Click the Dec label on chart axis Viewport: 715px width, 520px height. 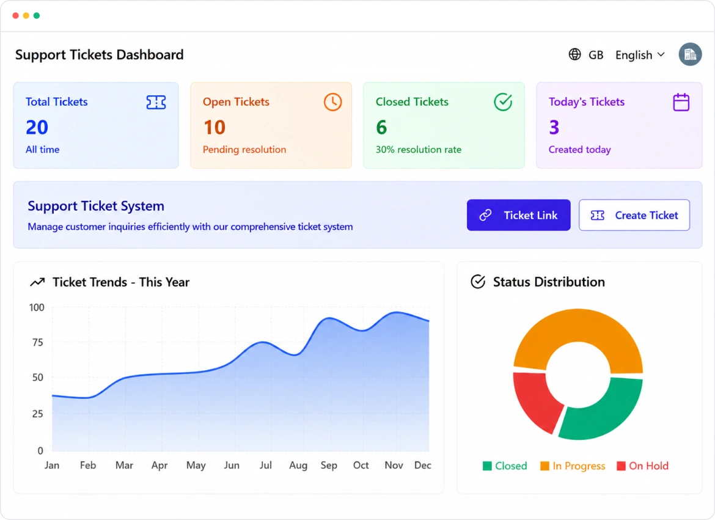423,465
